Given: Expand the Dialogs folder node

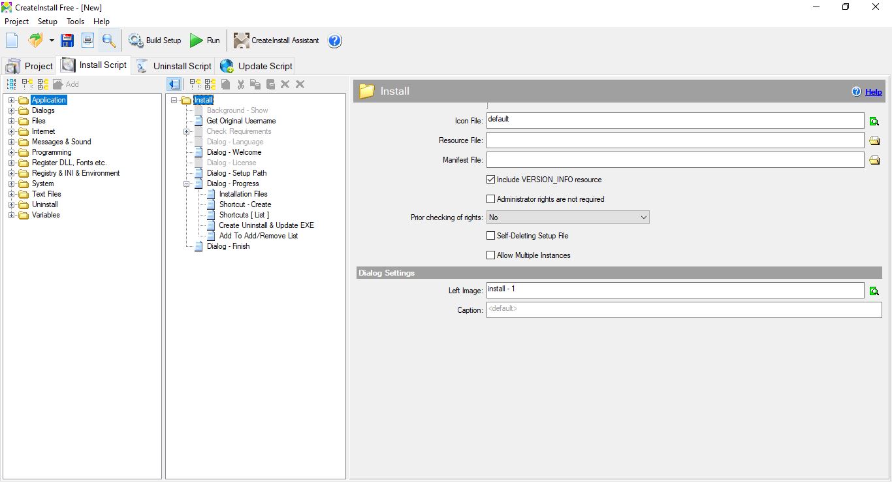Looking at the screenshot, I should tap(11, 110).
